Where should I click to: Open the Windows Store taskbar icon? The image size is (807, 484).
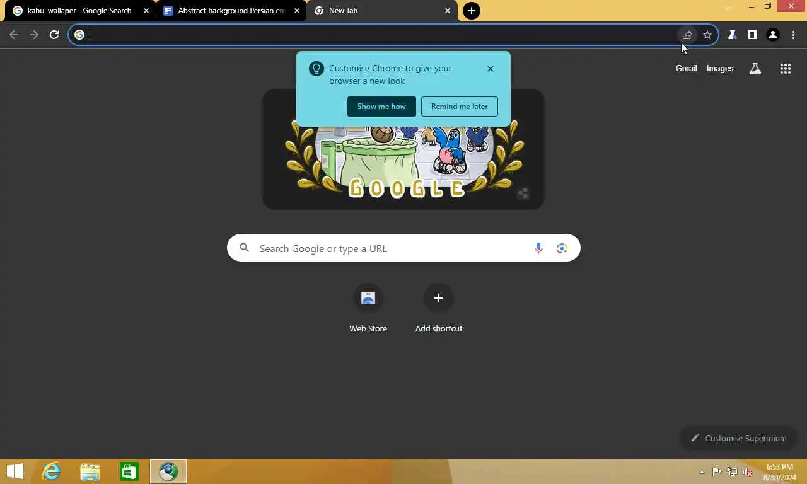point(129,471)
